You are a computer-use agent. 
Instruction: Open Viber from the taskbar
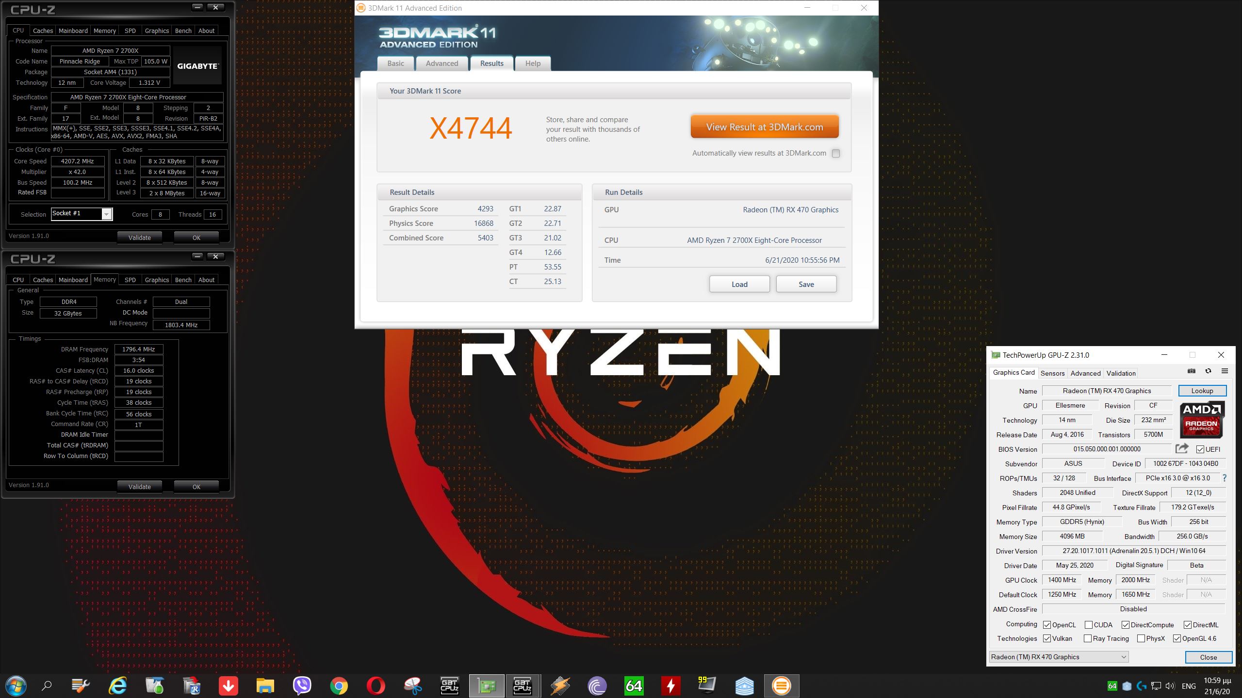pyautogui.click(x=302, y=685)
